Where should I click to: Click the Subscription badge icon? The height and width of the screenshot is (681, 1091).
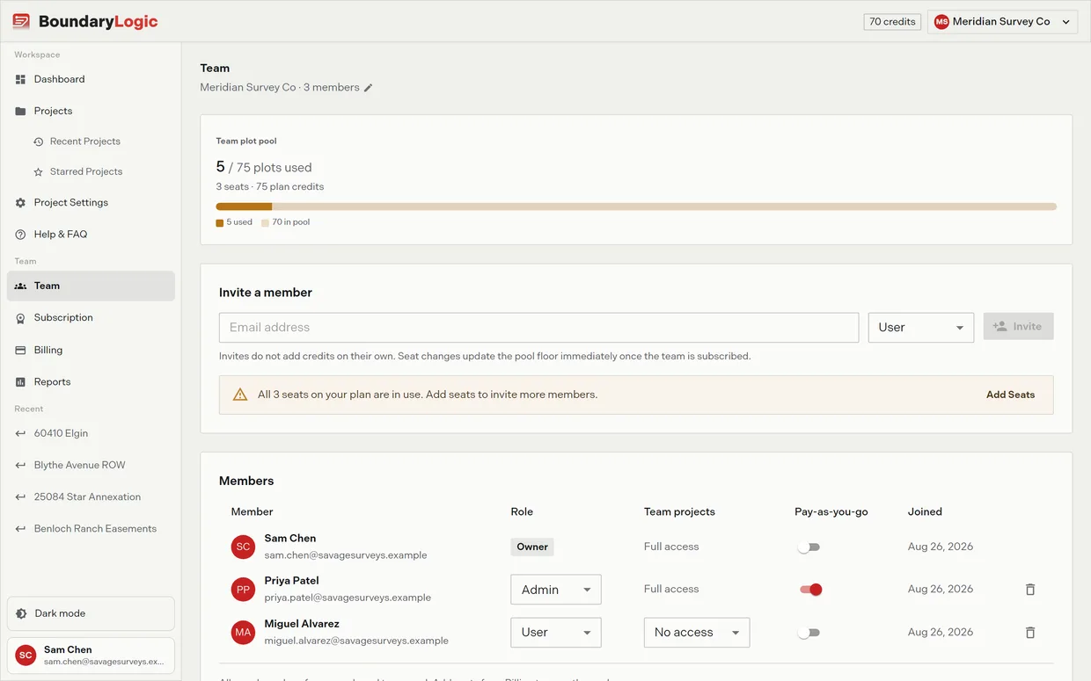click(x=20, y=318)
